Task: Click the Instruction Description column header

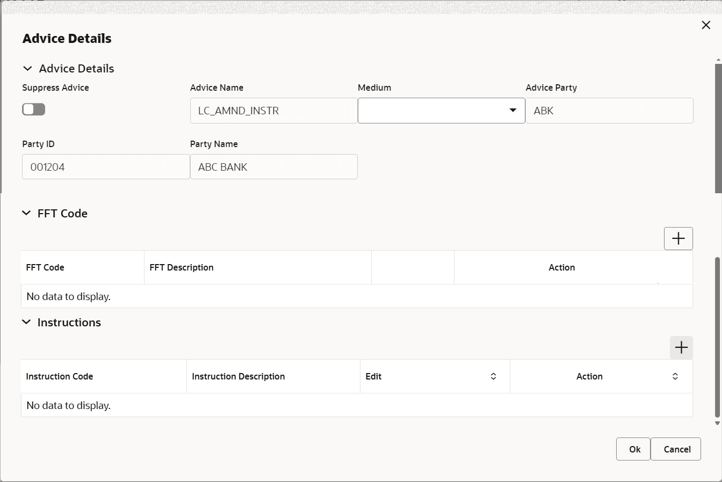Action: tap(273, 376)
